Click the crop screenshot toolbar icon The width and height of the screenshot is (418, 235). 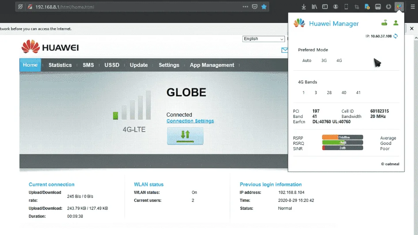pos(357,7)
